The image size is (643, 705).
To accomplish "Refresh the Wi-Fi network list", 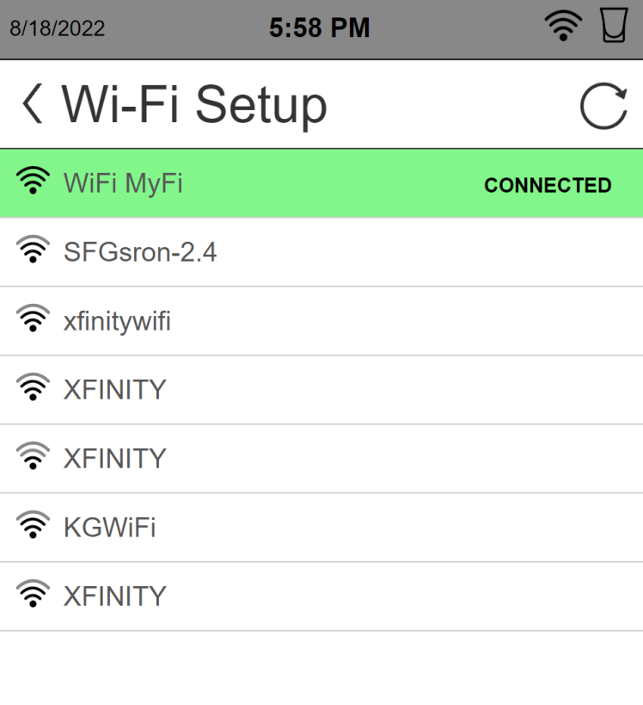I will tap(603, 107).
